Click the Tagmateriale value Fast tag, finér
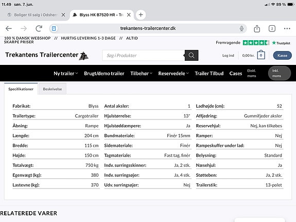Image resolution: width=296 pixels, height=222 pixels. point(177,156)
